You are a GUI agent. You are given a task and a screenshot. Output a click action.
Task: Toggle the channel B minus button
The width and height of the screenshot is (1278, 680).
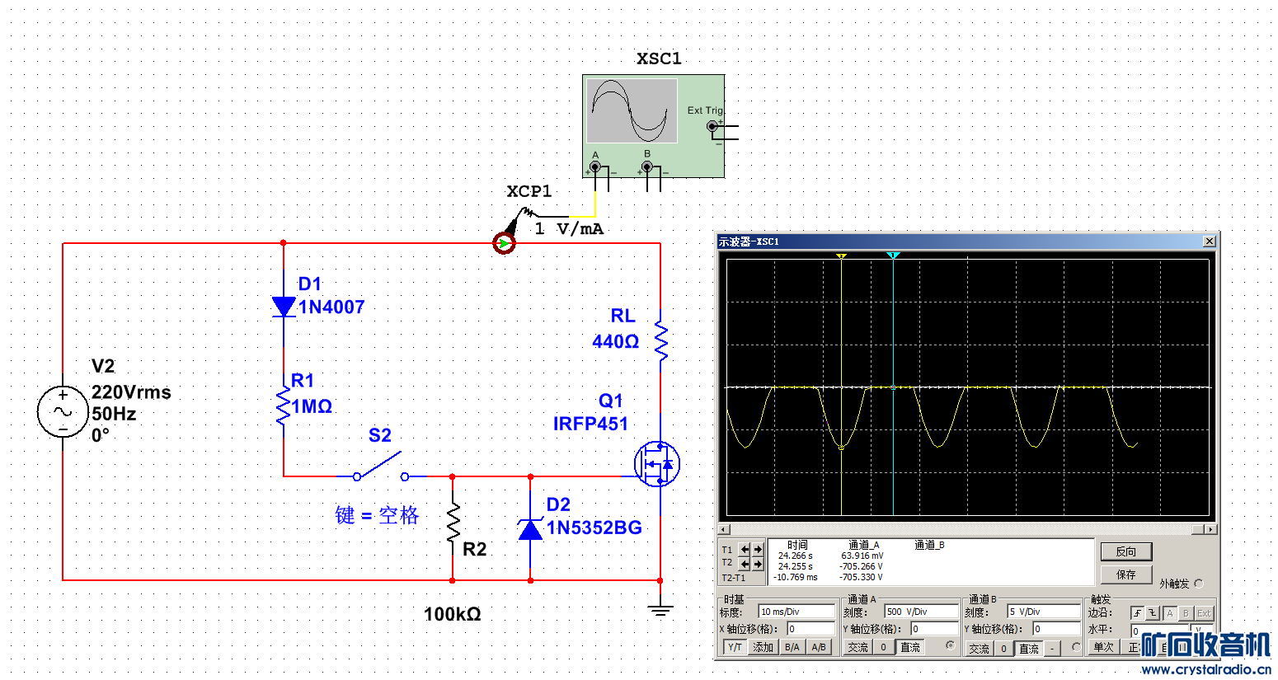pos(1053,650)
